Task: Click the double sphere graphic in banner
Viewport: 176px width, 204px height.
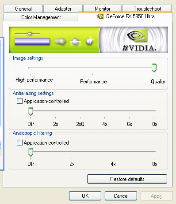Action: click(x=60, y=42)
